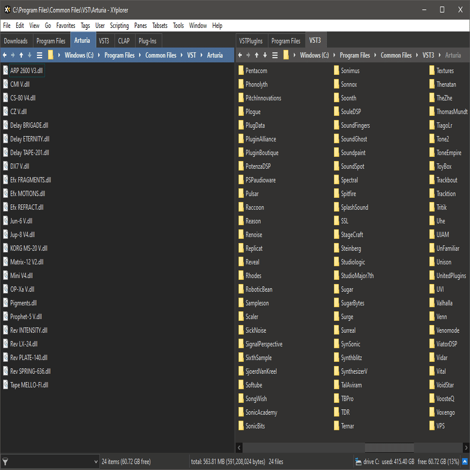Click the Pigments.dll file icon

[5, 303]
